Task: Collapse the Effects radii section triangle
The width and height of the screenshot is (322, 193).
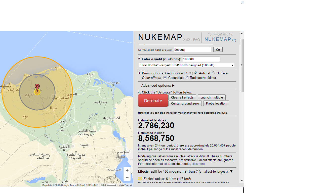Action: coord(231,171)
